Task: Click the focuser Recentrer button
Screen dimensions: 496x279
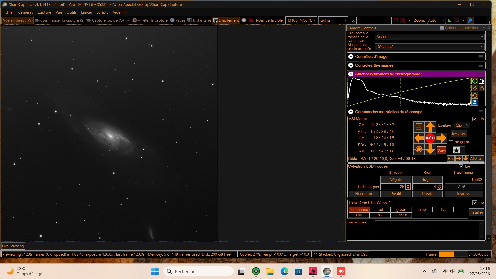Action: (x=364, y=194)
